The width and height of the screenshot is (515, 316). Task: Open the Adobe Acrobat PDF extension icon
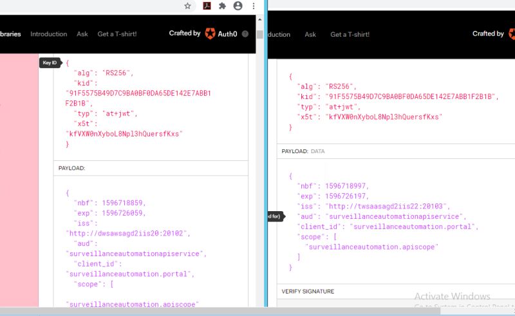(x=207, y=6)
